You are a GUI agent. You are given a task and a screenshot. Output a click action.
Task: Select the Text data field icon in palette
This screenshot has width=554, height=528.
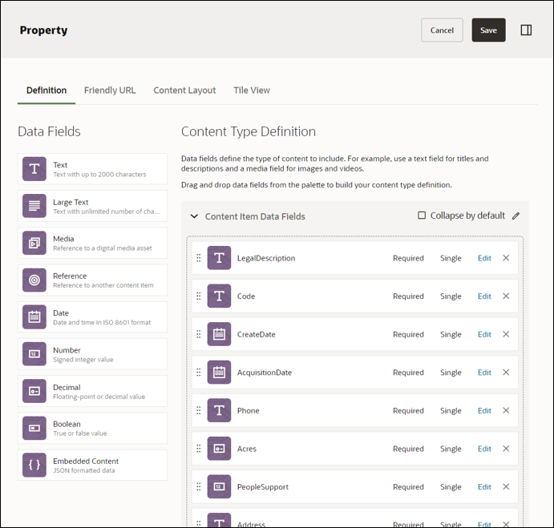point(34,169)
